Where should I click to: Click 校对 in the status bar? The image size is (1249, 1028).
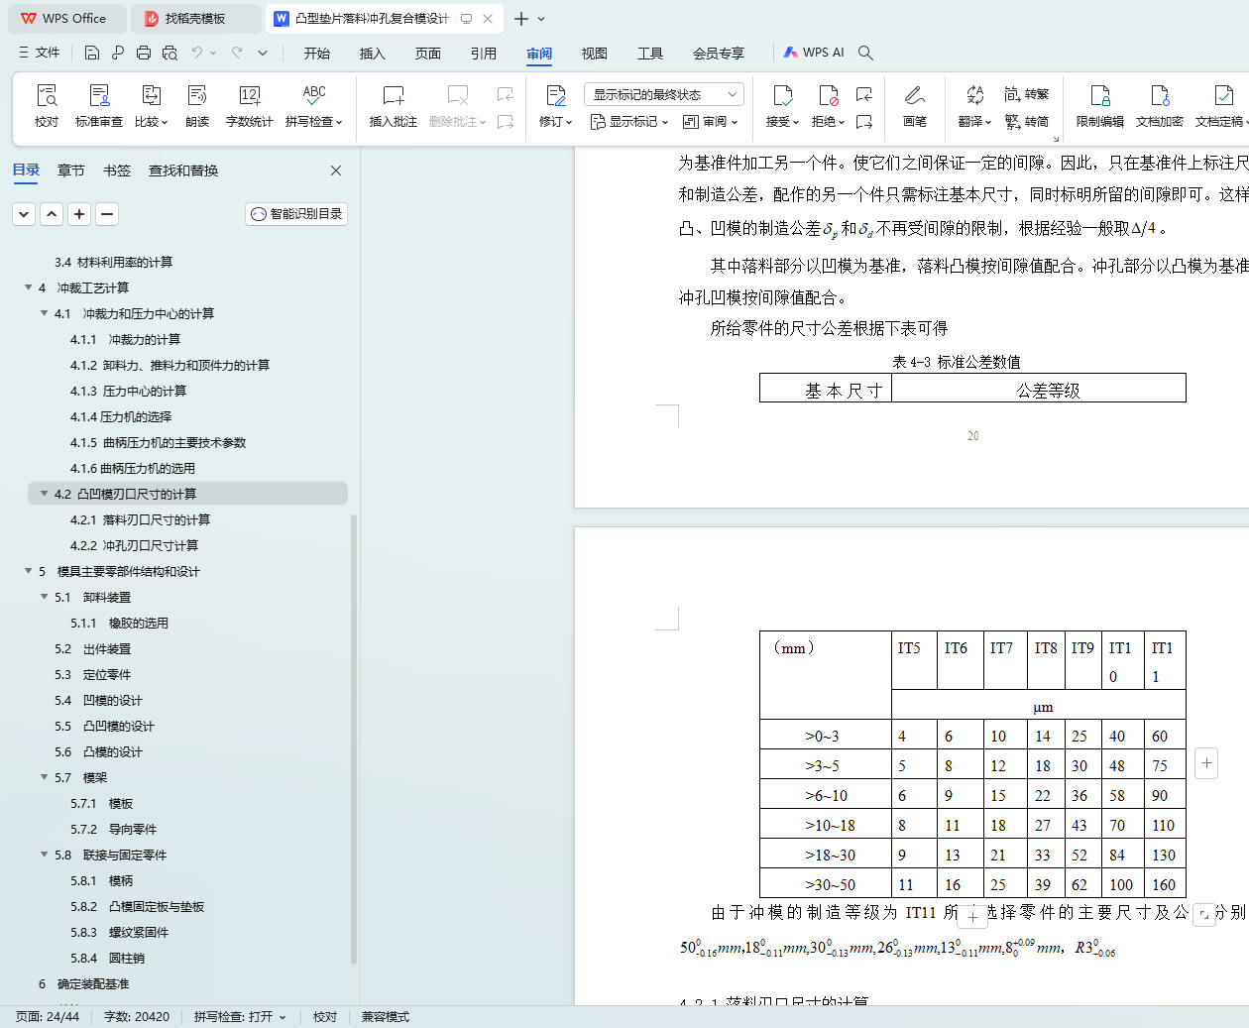pos(325,1017)
